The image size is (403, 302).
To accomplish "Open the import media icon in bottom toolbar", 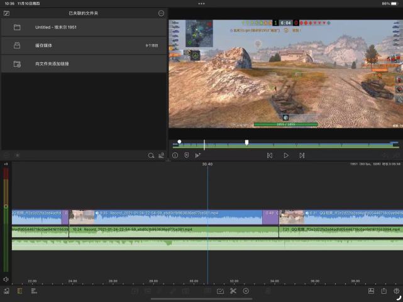I will coord(6,291).
